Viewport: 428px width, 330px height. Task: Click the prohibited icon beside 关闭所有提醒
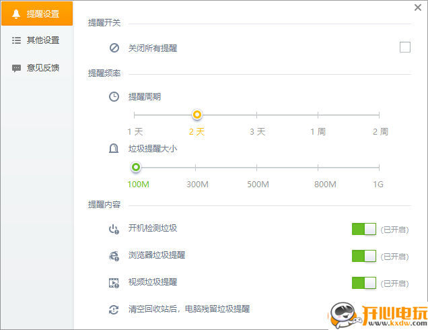coord(114,48)
